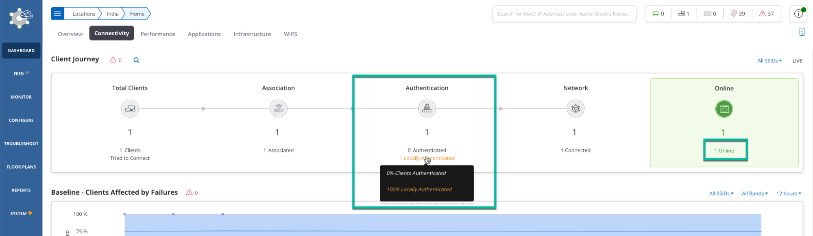The image size is (813, 236).
Task: Click the alerts triangle counter showing 37
Action: (766, 14)
